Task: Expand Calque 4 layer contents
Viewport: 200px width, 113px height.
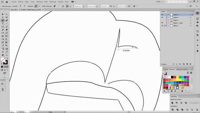Action: (168, 17)
